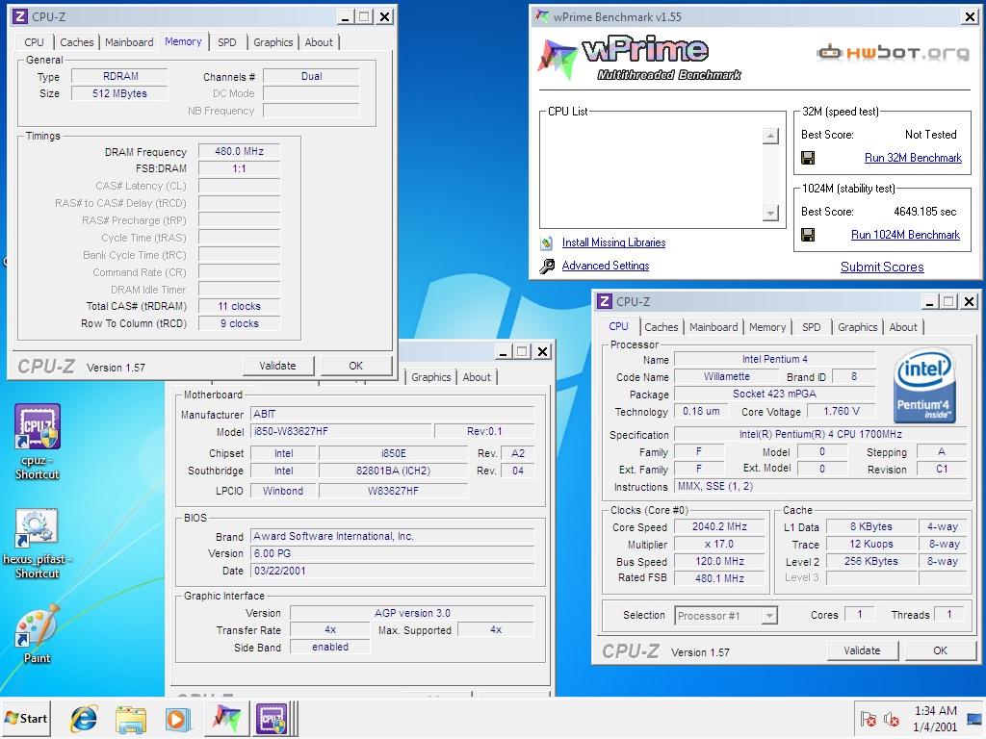Click Submit Scores link
Screen dimensions: 986x739
click(x=882, y=268)
